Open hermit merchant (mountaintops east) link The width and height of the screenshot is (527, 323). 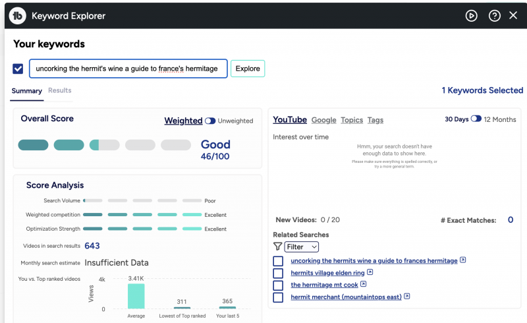tap(346, 297)
